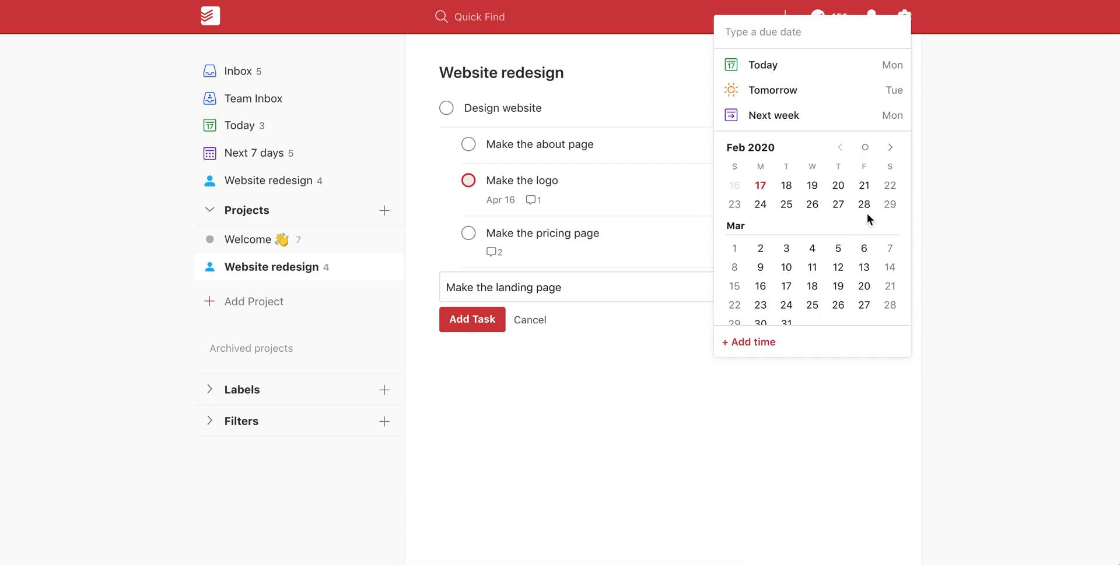Click the Apr 16 due date
Viewport: 1120px width, 565px height.
click(501, 200)
